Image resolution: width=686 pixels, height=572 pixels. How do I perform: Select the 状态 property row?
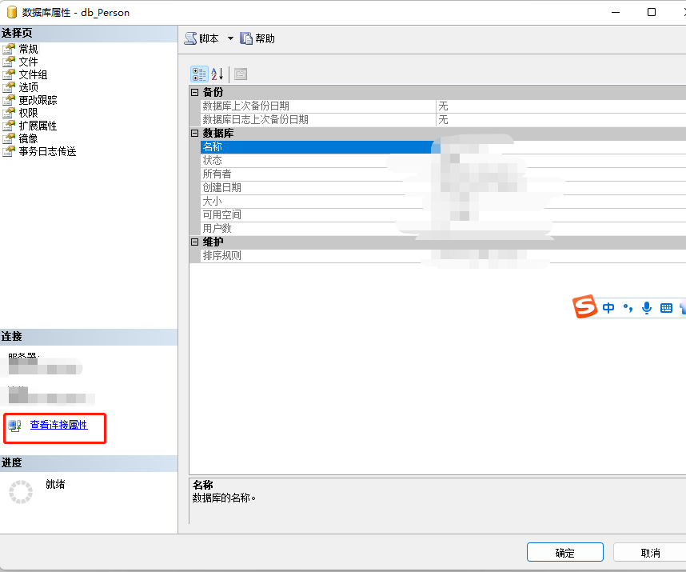coord(443,160)
